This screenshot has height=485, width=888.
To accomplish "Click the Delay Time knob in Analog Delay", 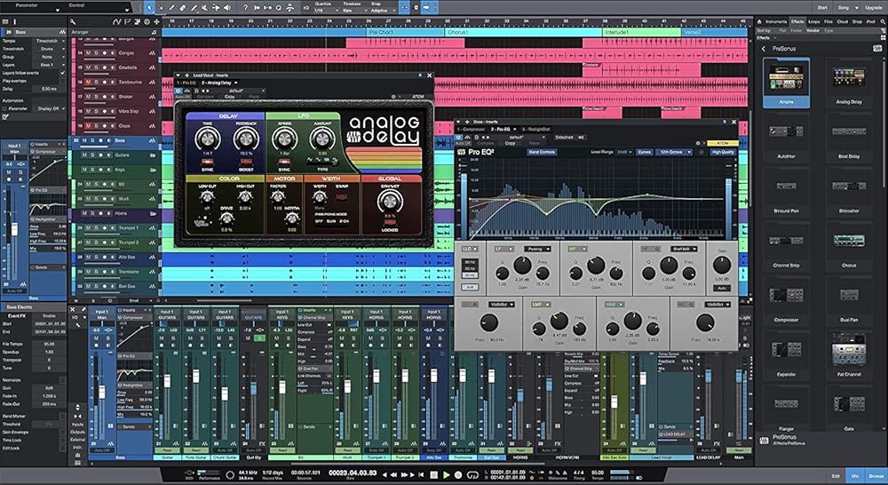I will point(207,138).
